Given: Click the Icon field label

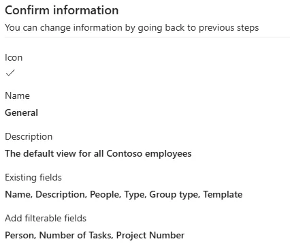Looking at the screenshot, I should point(14,58).
